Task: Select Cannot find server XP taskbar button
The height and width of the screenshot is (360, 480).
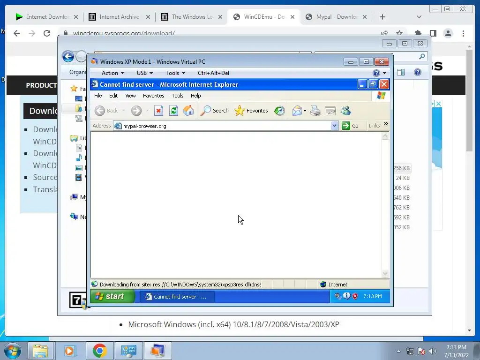Action: coord(177,297)
